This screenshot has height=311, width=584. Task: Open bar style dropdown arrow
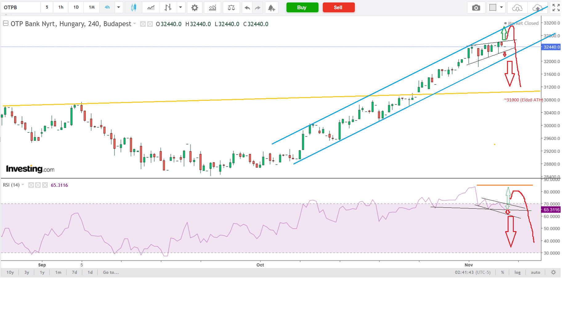180,7
